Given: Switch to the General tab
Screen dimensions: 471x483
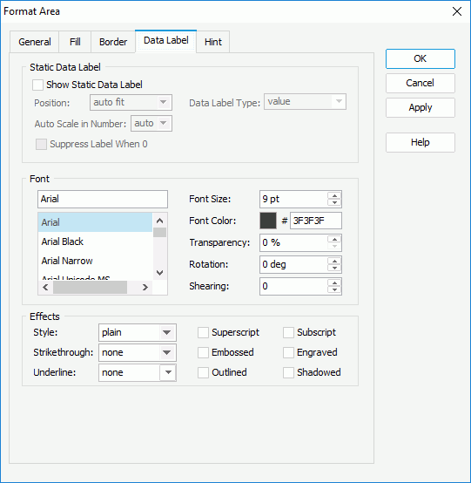Looking at the screenshot, I should (35, 42).
